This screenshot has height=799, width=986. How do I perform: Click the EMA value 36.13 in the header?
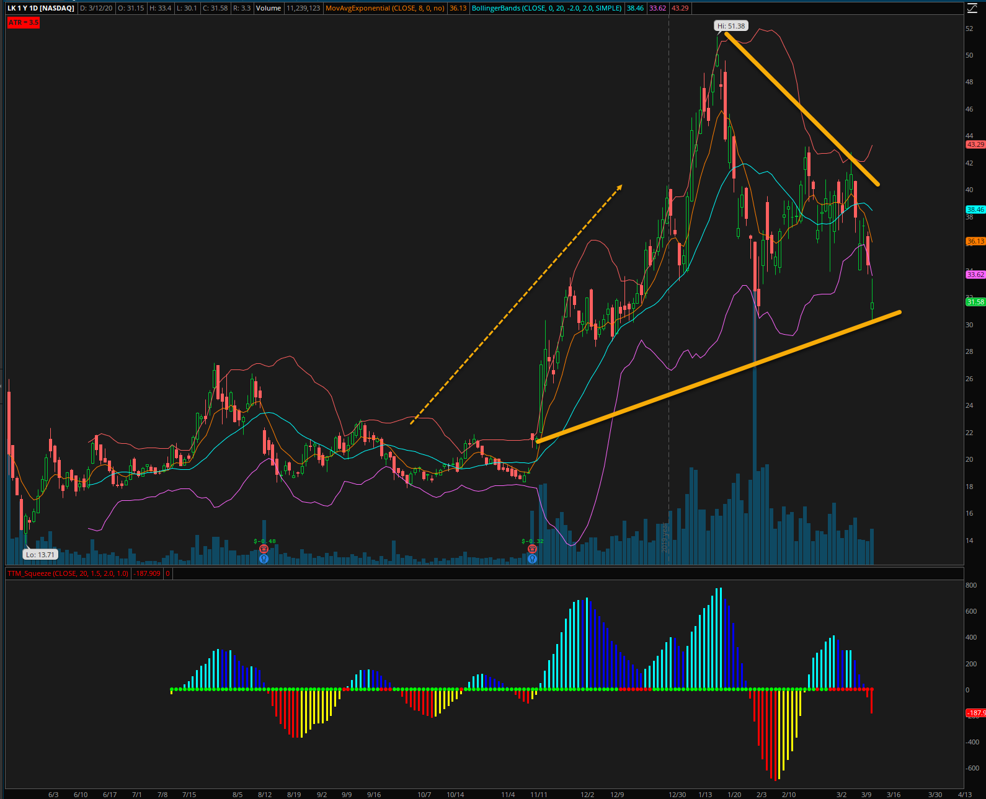pyautogui.click(x=458, y=8)
